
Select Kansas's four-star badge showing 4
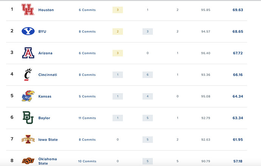pyautogui.click(x=148, y=96)
